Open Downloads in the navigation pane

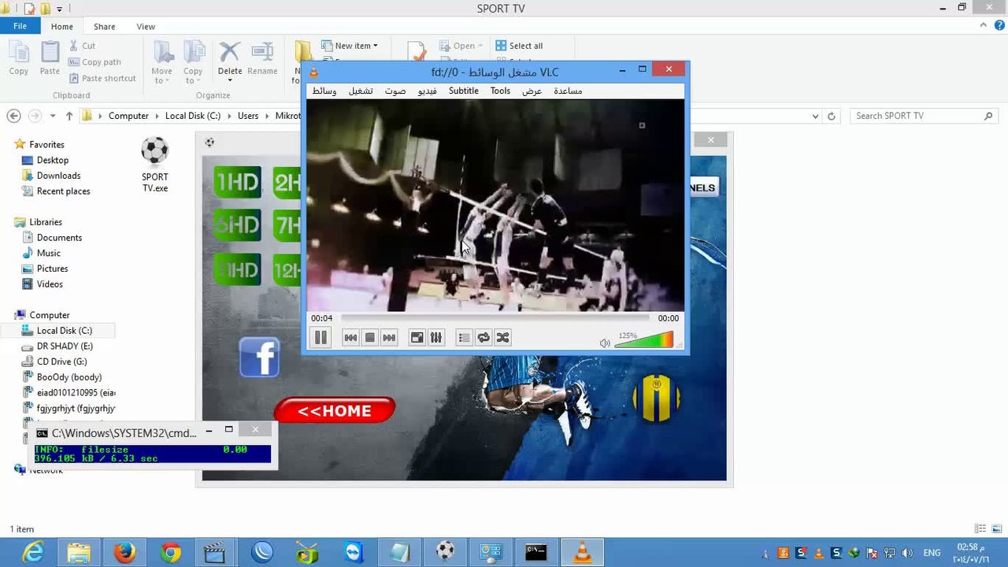coord(58,176)
